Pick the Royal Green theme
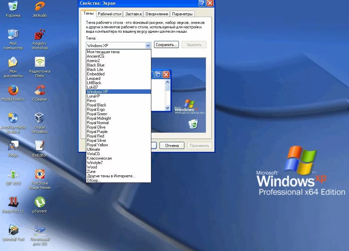The image size is (349, 251). (118, 114)
